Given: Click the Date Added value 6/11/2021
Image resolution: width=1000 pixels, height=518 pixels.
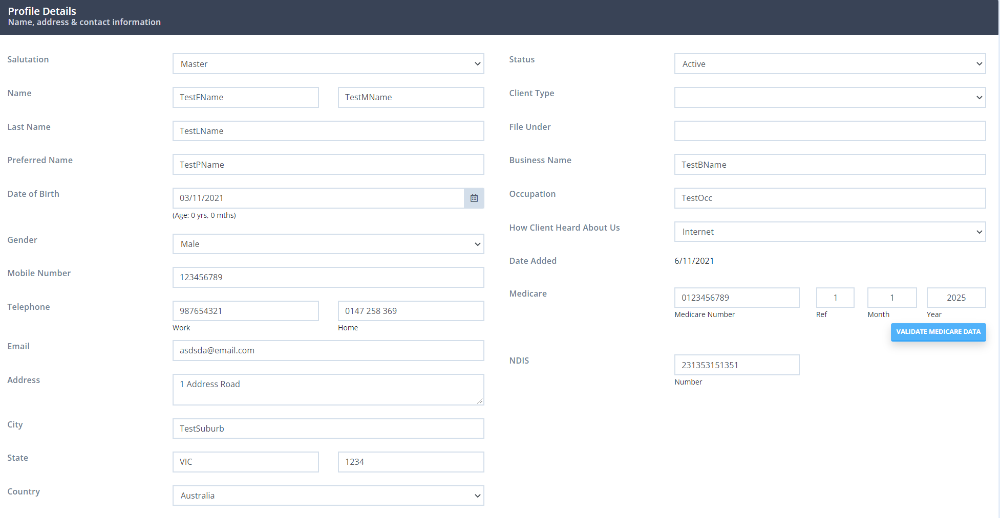Looking at the screenshot, I should click(x=694, y=261).
